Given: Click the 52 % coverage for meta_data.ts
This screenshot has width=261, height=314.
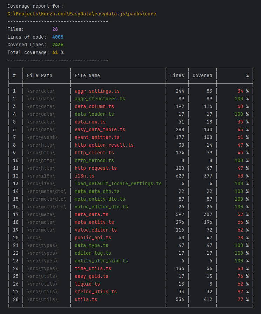Looking at the screenshot, I should [x=243, y=214].
